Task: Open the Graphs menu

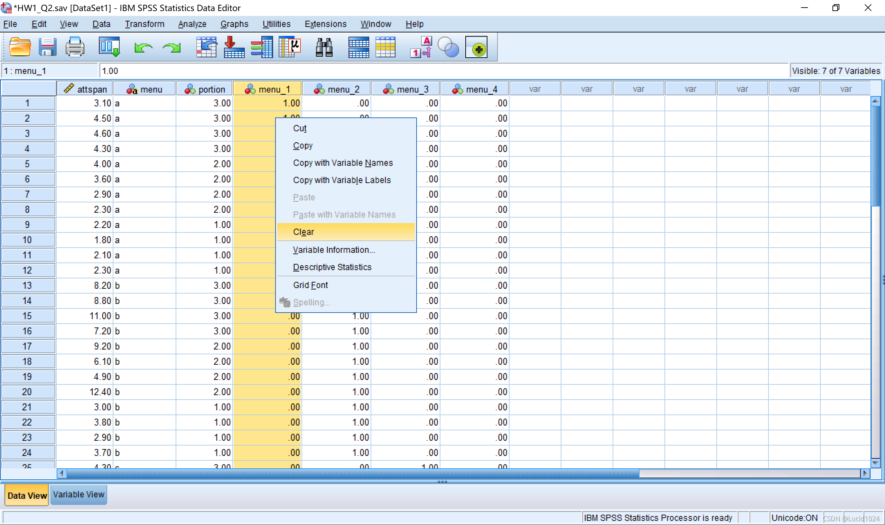Action: 234,24
